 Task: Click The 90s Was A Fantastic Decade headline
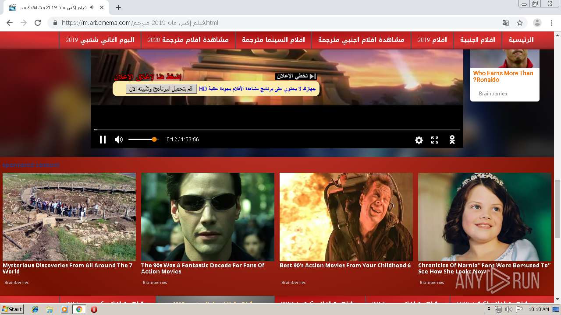click(202, 268)
